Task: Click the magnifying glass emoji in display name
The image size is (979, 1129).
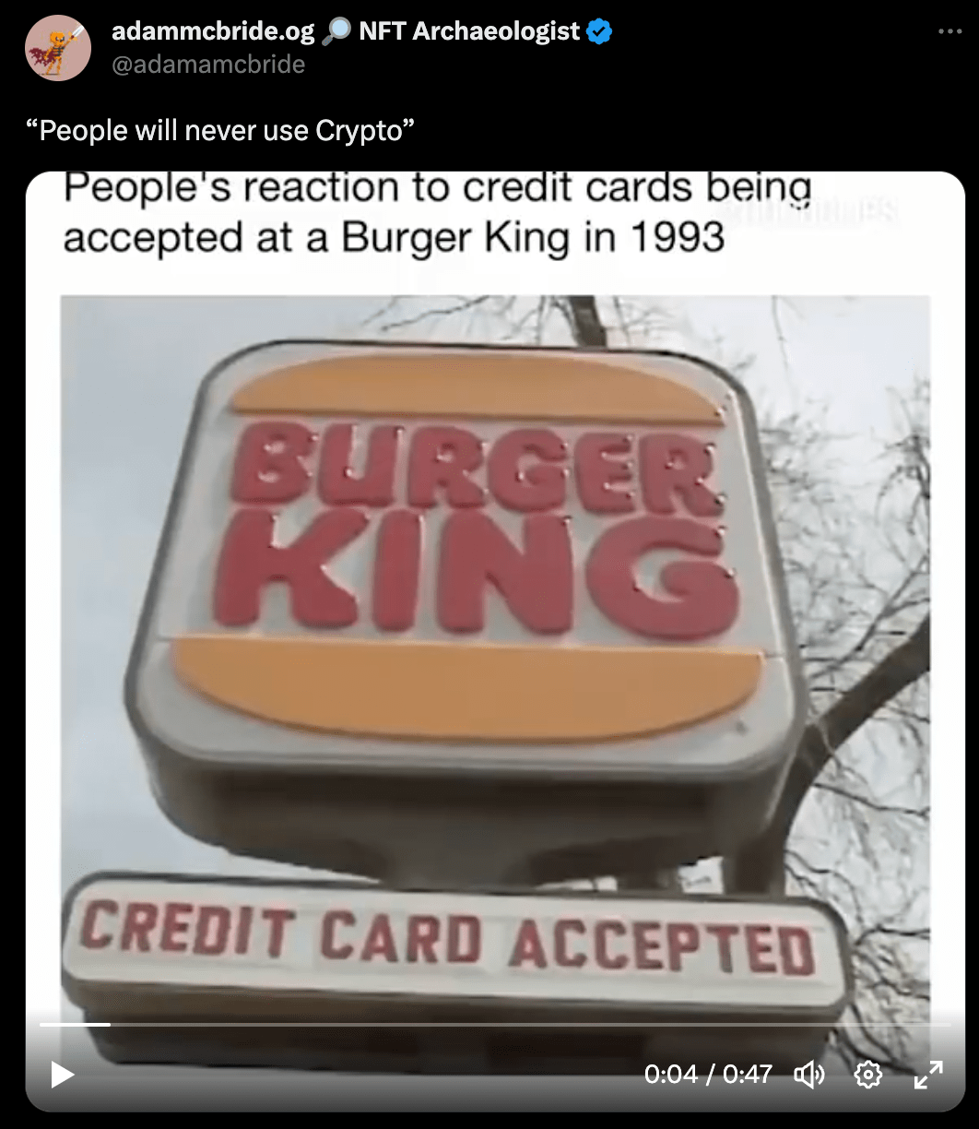Action: click(x=337, y=31)
